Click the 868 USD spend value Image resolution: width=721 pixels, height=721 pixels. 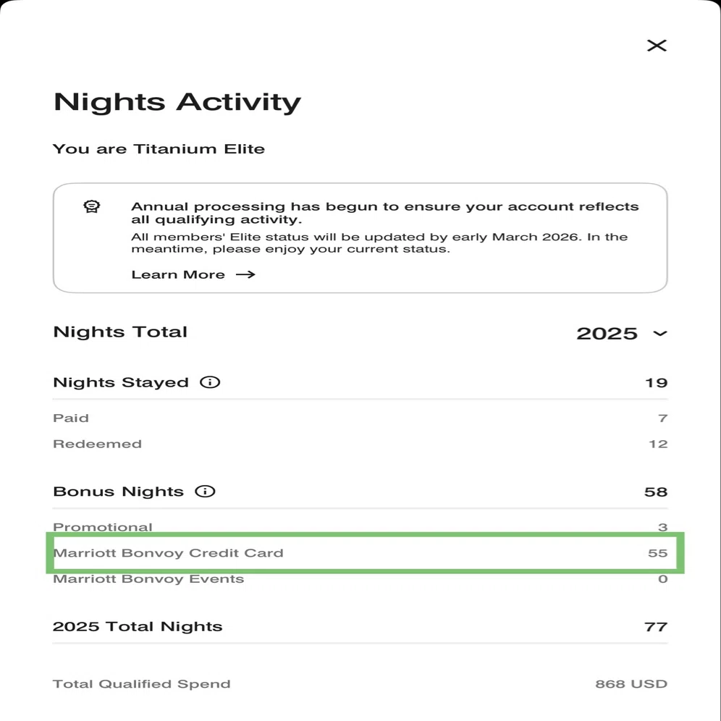631,684
